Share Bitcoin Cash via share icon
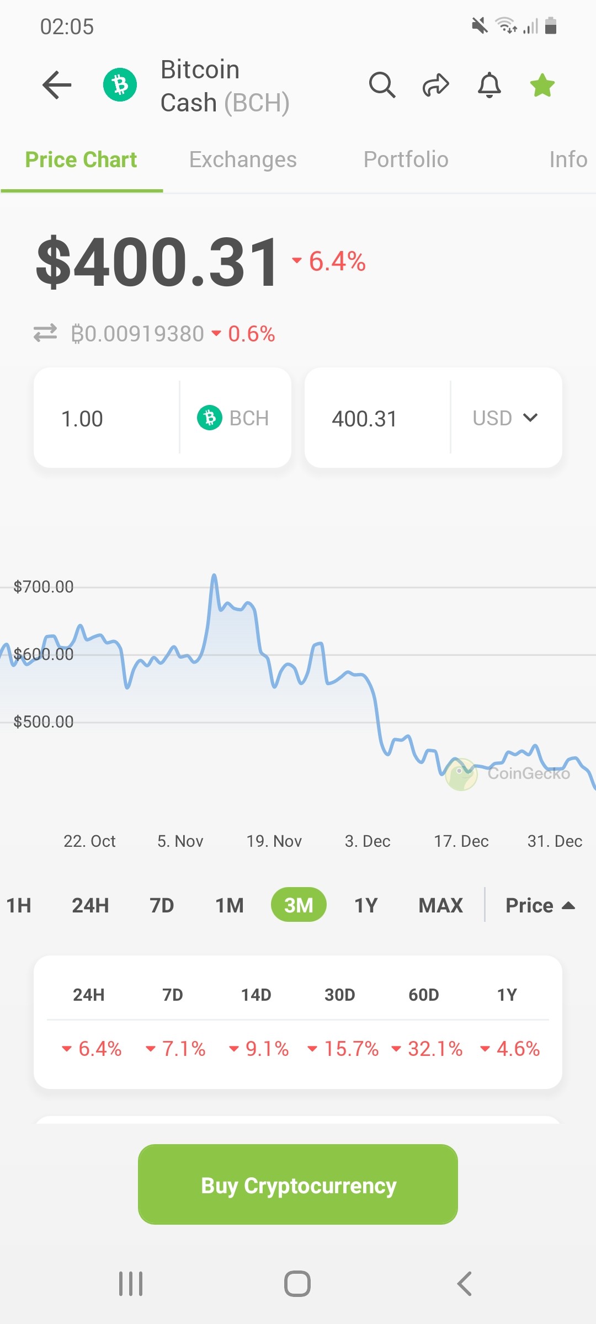 point(435,85)
